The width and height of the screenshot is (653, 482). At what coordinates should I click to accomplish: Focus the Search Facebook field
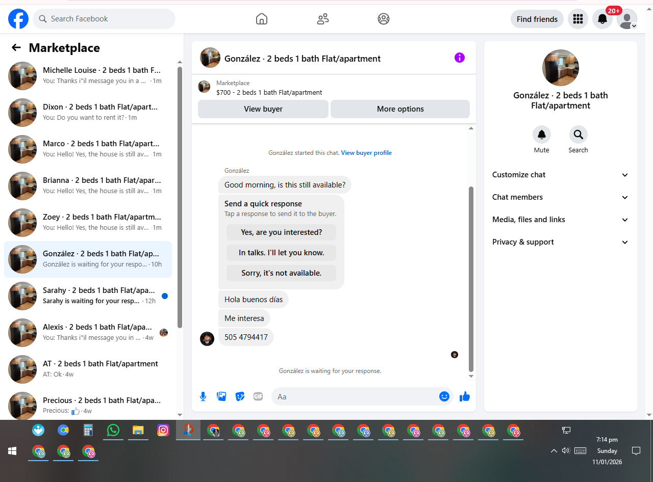click(104, 19)
